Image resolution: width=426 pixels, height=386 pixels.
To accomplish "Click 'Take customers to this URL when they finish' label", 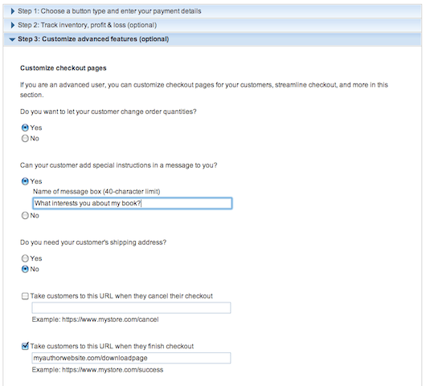I will 112,346.
